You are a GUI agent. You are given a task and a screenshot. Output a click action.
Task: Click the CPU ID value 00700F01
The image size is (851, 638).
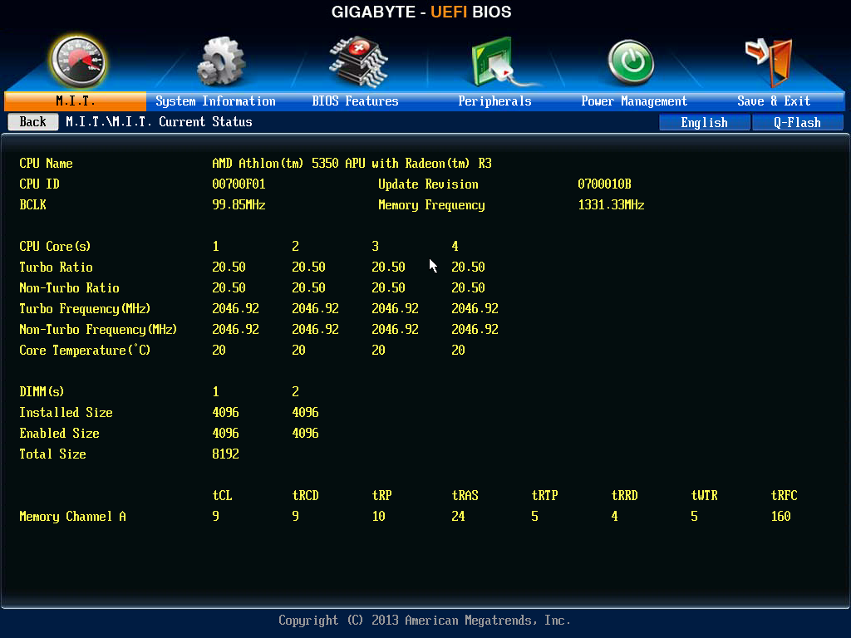click(x=239, y=184)
